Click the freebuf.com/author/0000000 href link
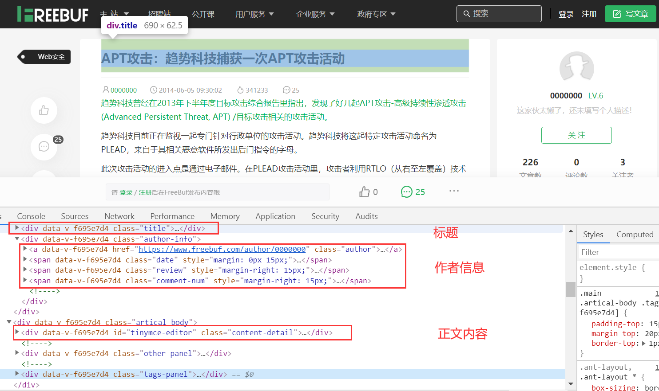The image size is (659, 391). coord(222,249)
